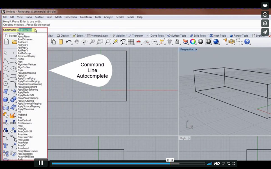Open the Analyze menu
This screenshot has width=271, height=169.
coord(108,17)
